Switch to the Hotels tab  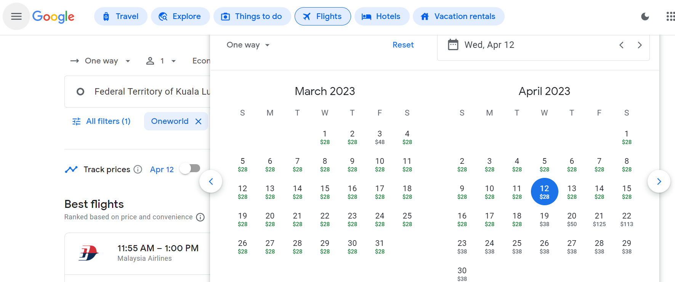pos(382,16)
